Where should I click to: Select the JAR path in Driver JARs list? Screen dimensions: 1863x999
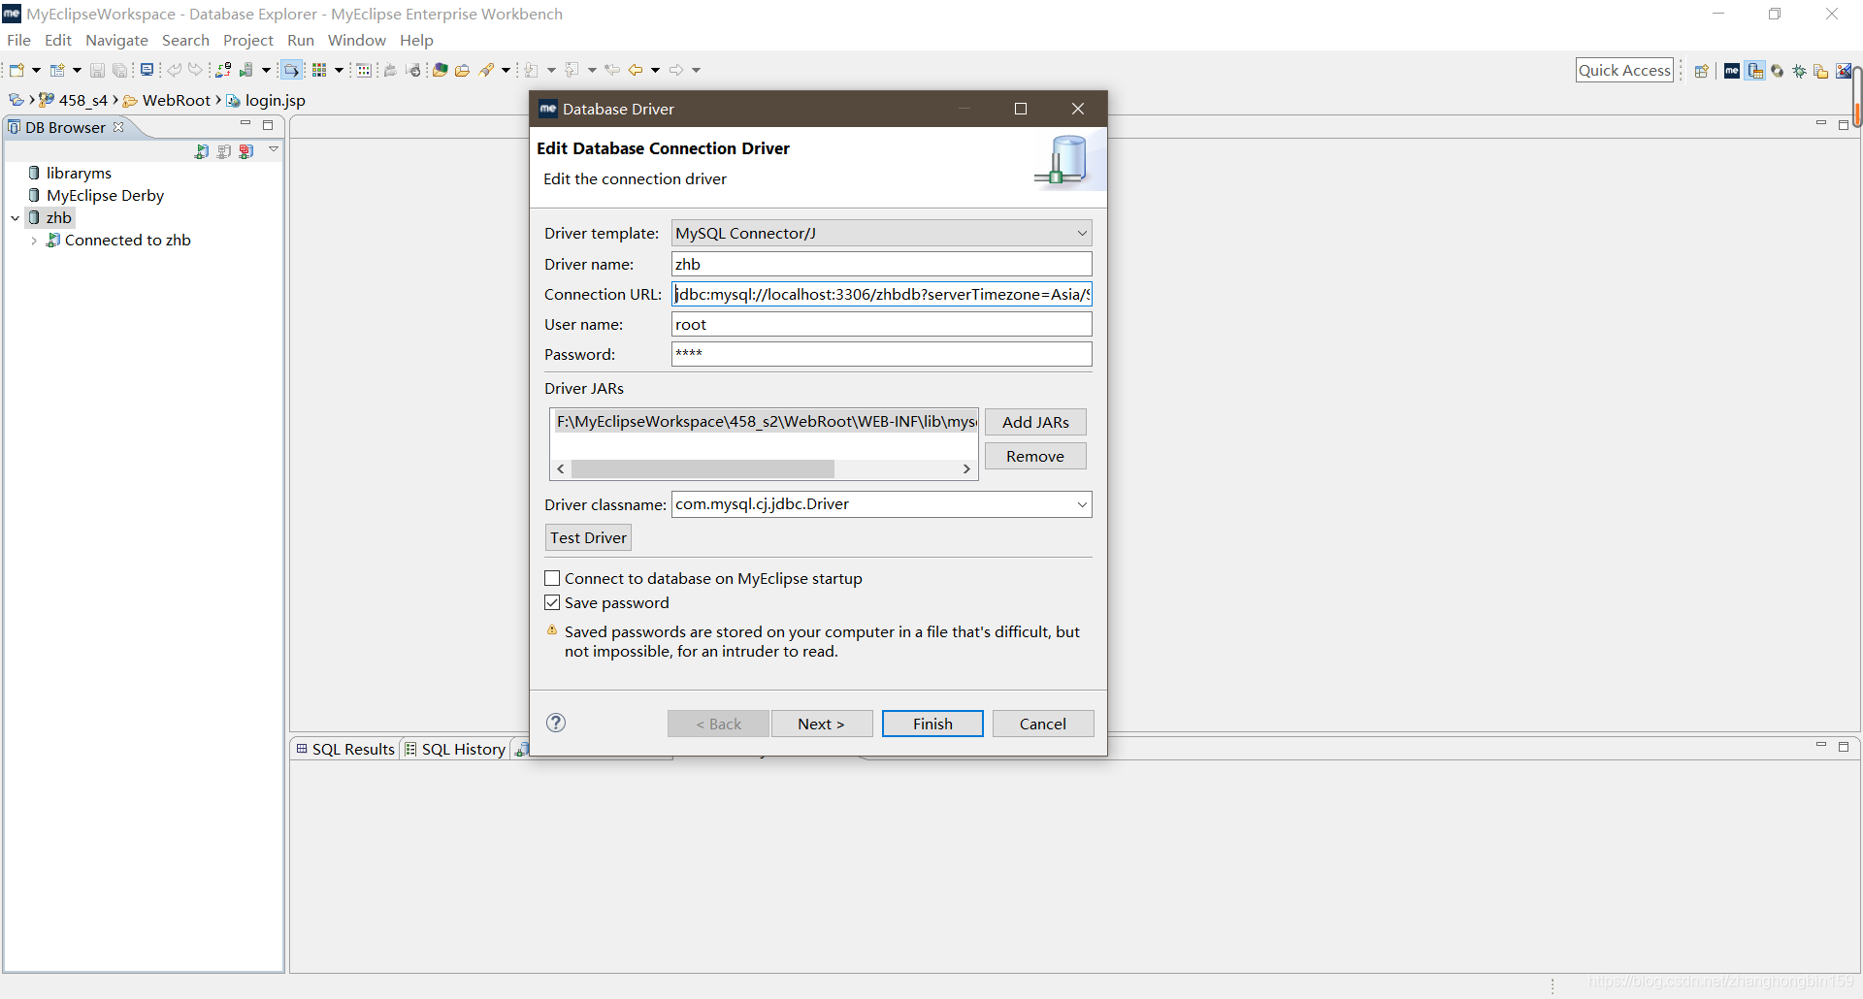click(x=766, y=421)
